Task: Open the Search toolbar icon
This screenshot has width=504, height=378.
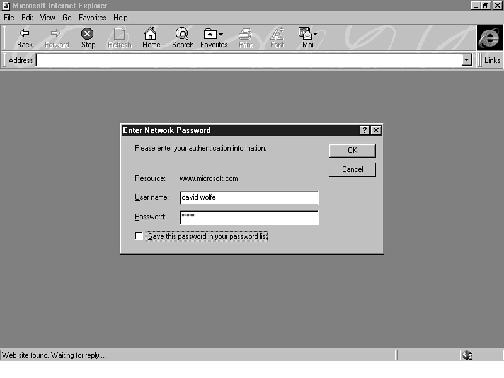Action: (x=182, y=33)
